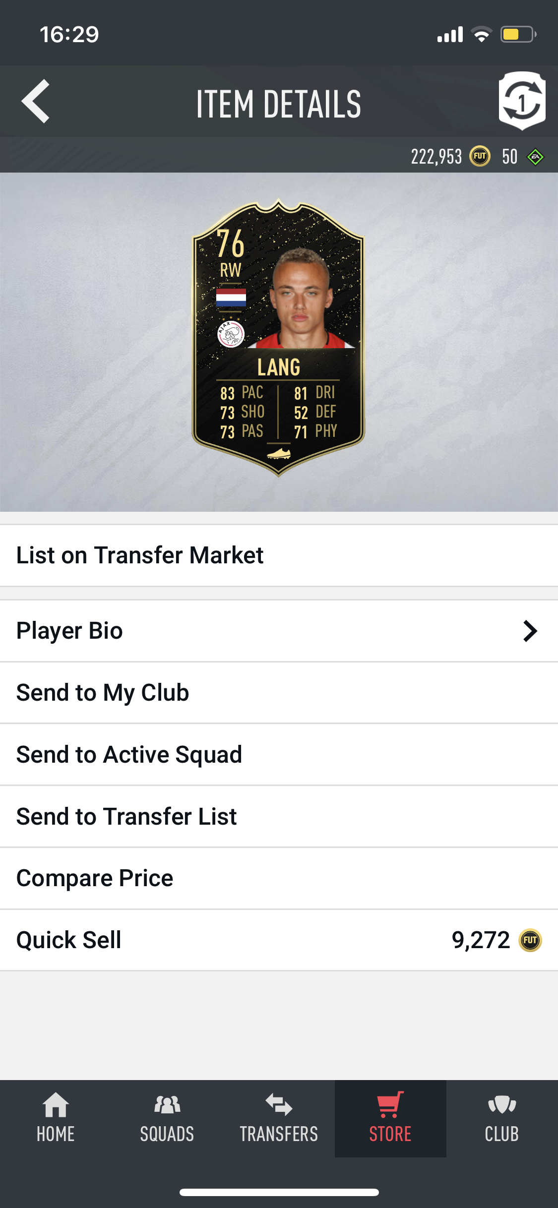Viewport: 558px width, 1208px height.
Task: Quick Sell player for 9,272 coins
Action: (x=279, y=940)
